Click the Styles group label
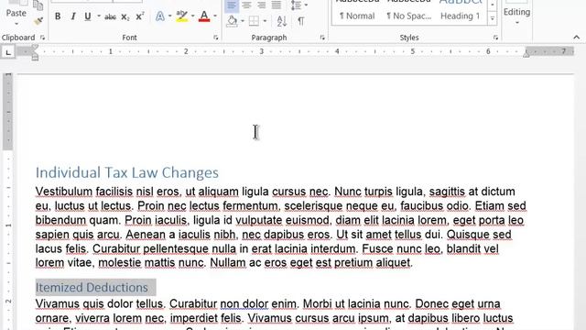586x330 pixels. pyautogui.click(x=409, y=38)
